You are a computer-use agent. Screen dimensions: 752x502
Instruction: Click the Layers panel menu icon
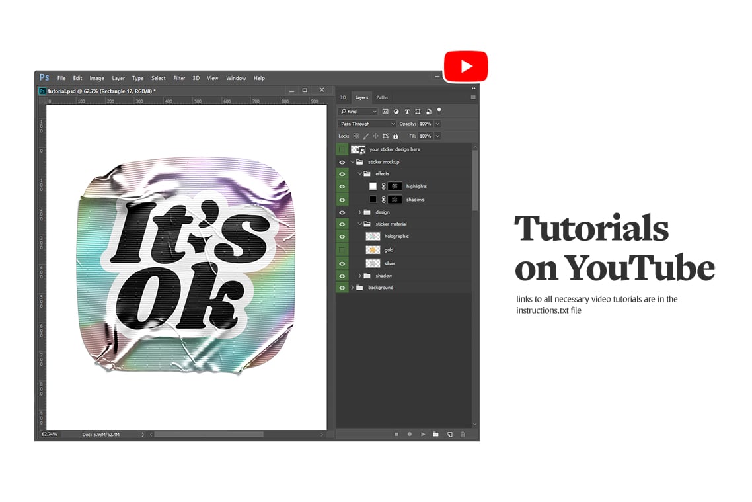click(x=473, y=97)
